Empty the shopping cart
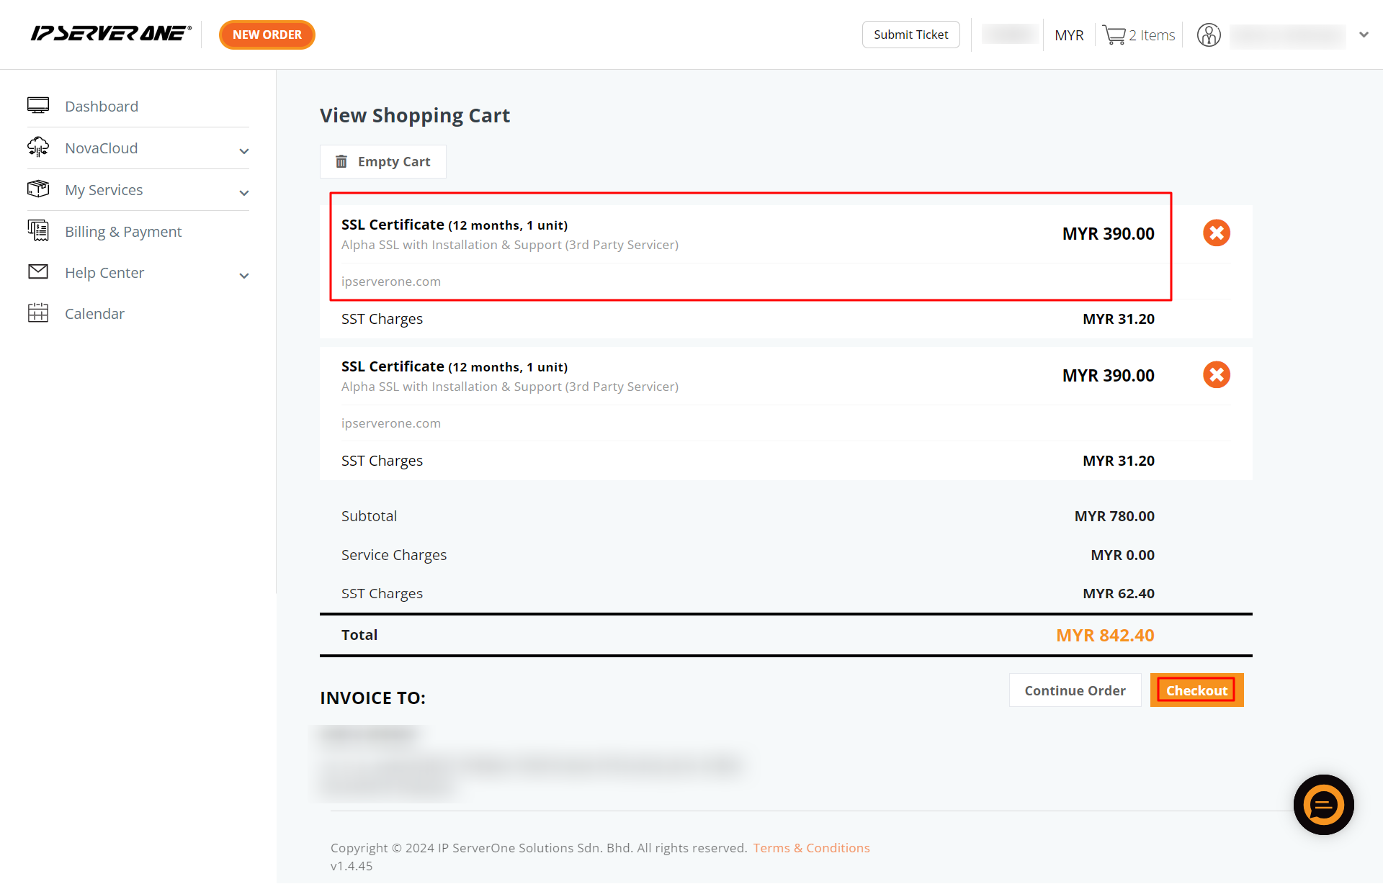 (383, 161)
